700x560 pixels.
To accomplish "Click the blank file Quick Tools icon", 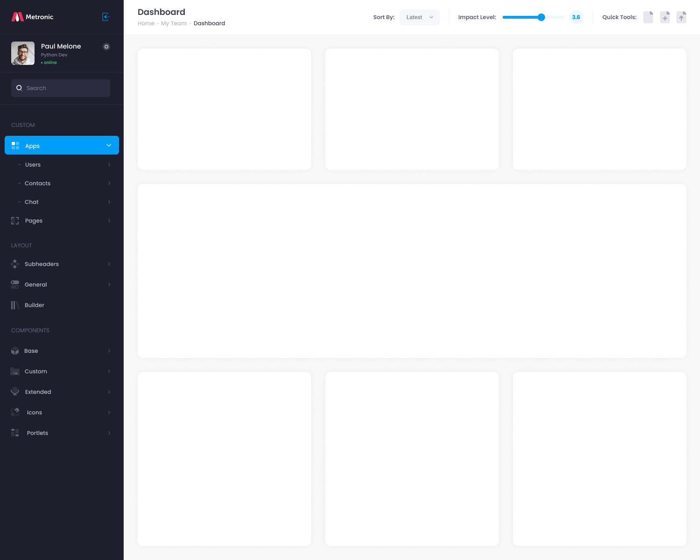I will (x=648, y=17).
